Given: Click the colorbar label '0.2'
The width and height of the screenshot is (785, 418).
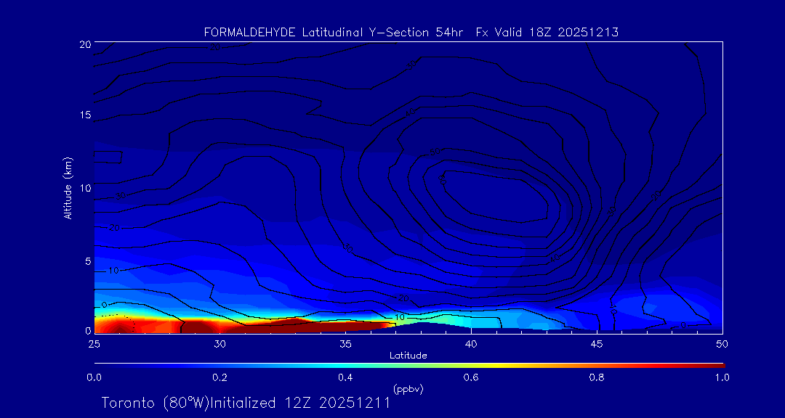Looking at the screenshot, I should (220, 377).
